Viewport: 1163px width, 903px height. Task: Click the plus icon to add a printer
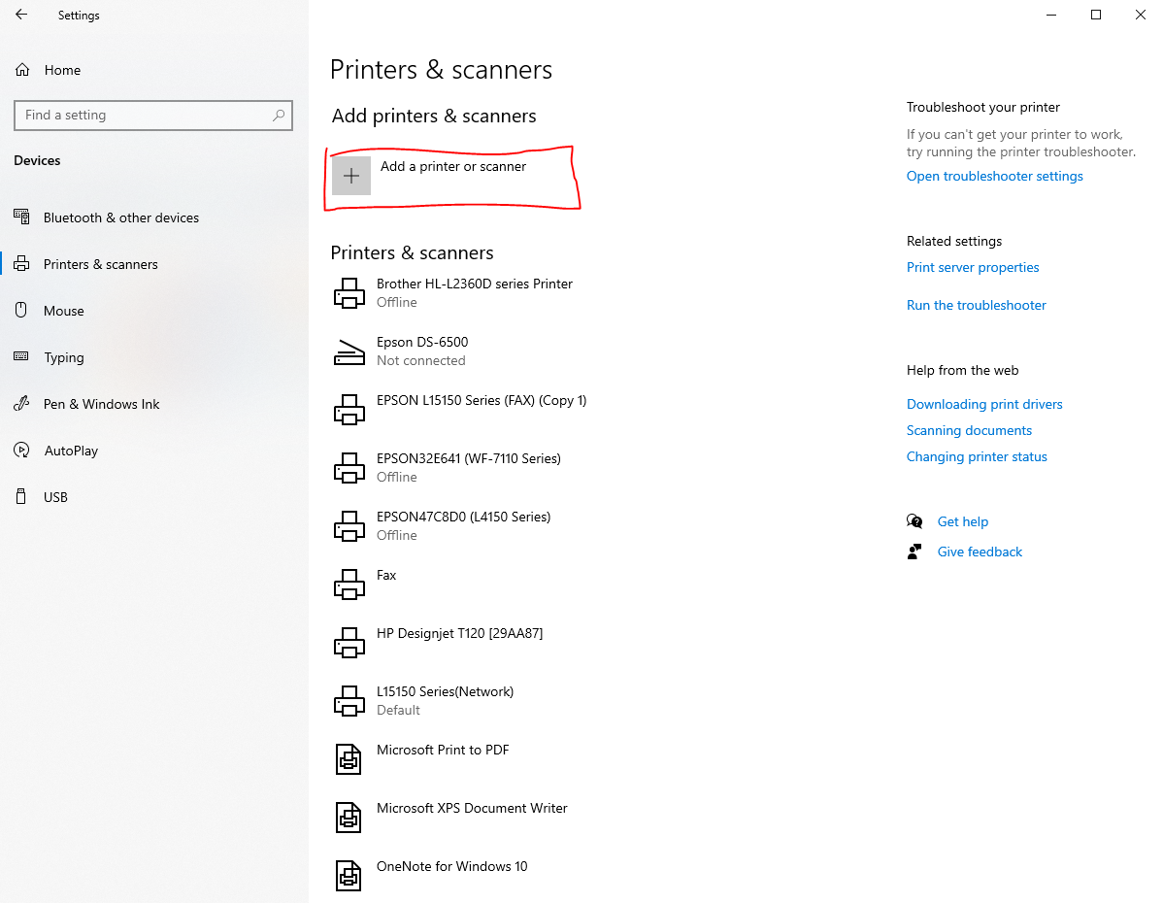[x=351, y=176]
